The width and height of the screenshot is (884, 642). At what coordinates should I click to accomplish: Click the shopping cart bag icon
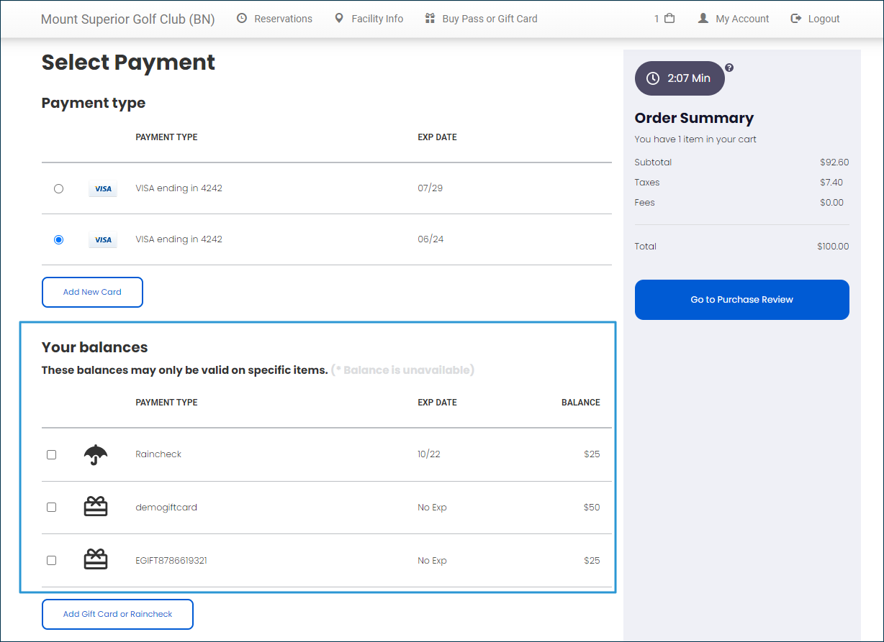[669, 19]
